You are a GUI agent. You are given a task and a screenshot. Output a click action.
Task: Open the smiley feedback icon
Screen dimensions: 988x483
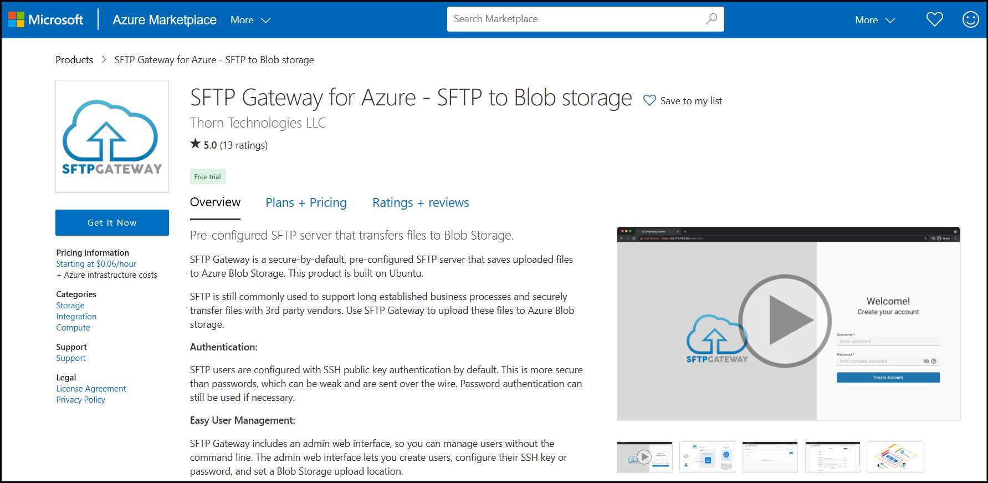971,19
